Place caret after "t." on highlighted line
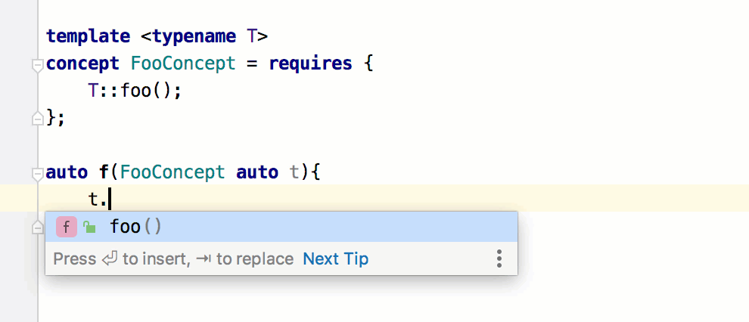749x322 pixels. (110, 199)
